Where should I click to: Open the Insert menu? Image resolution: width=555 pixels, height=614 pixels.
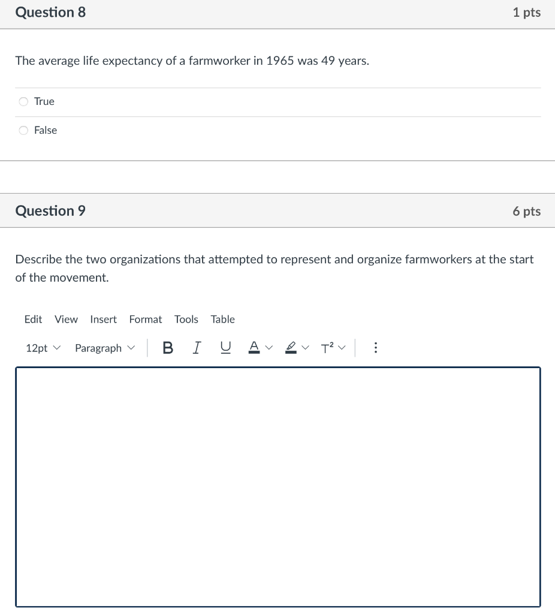(x=103, y=319)
